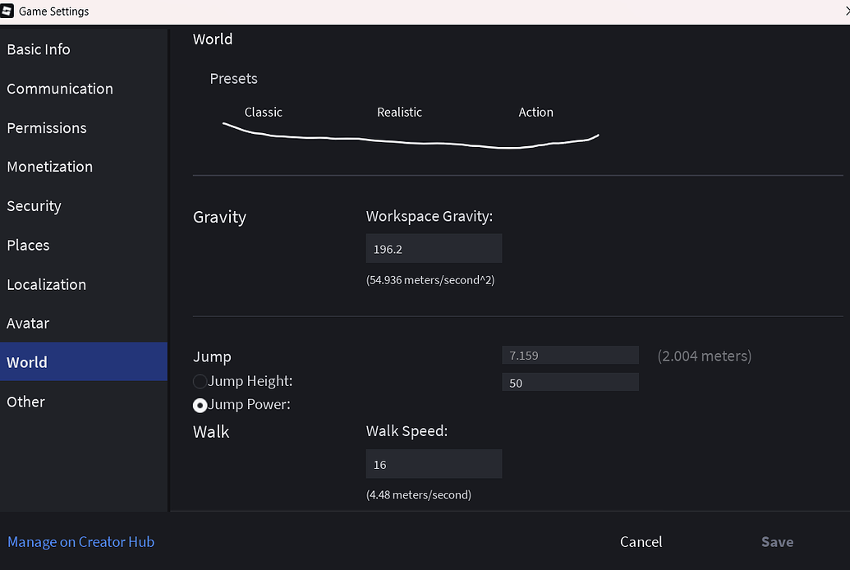850x570 pixels.
Task: Click the "Gravity" section heading
Action: (x=219, y=217)
